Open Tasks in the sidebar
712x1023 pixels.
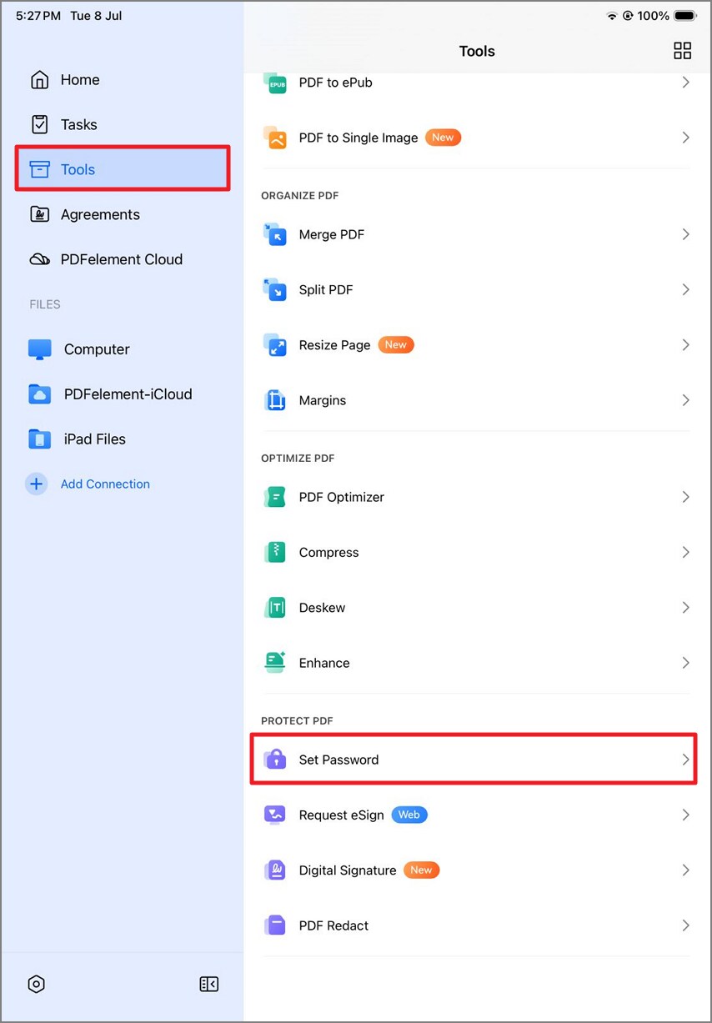click(x=79, y=125)
